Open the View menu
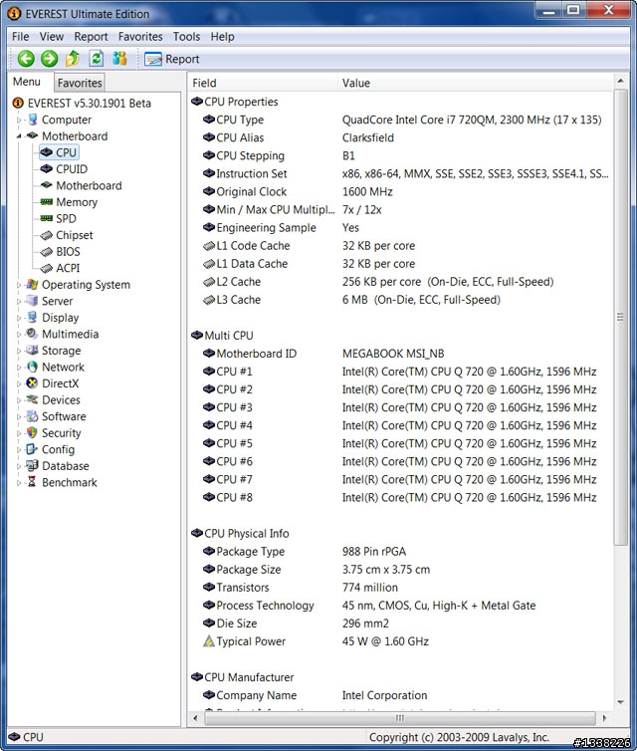637x751 pixels. point(51,37)
